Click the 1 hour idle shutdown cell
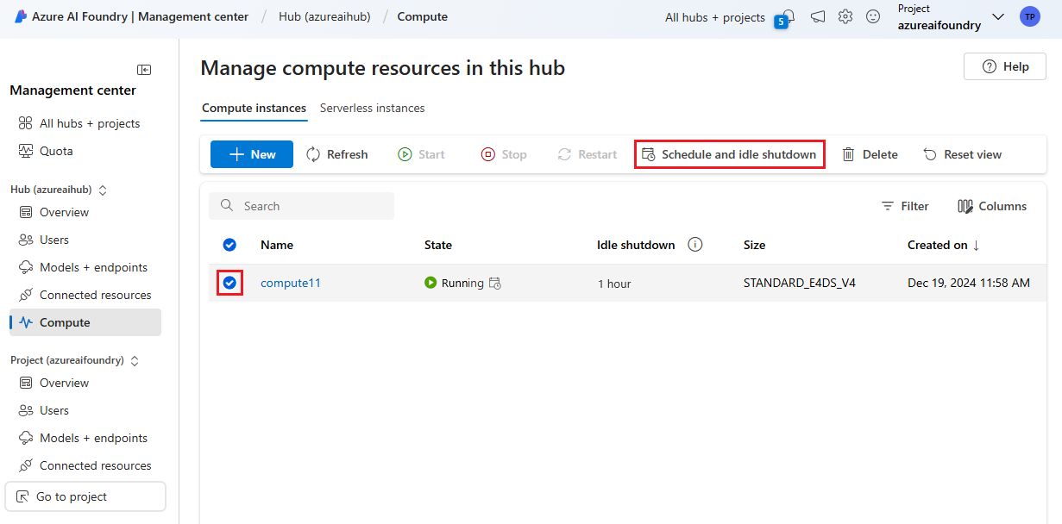Screen dimensions: 1062x524 point(614,284)
